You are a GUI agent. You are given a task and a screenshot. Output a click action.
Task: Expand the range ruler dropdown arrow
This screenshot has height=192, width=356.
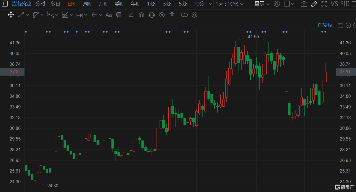click(86, 15)
